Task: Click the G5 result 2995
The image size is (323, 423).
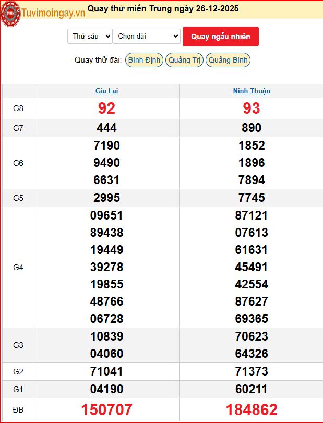Action: click(x=106, y=198)
